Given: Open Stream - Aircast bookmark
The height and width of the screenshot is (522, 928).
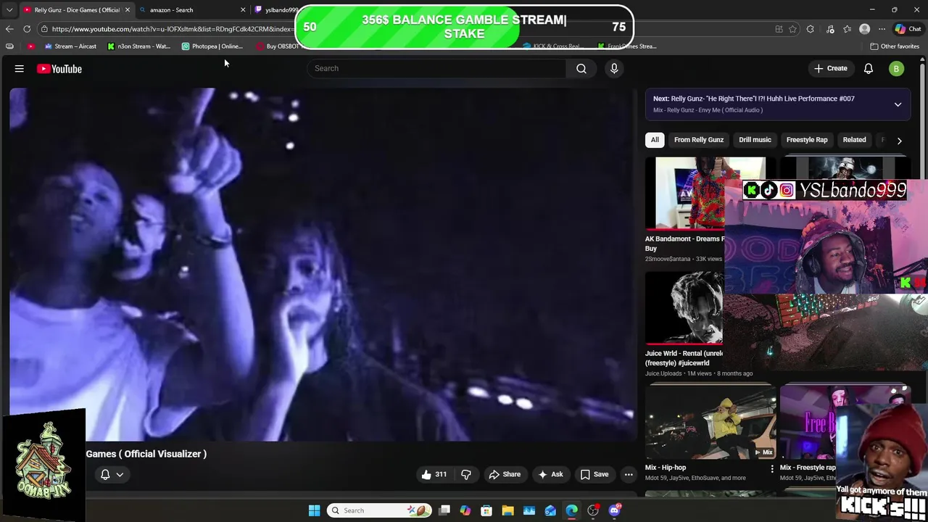Looking at the screenshot, I should (70, 46).
